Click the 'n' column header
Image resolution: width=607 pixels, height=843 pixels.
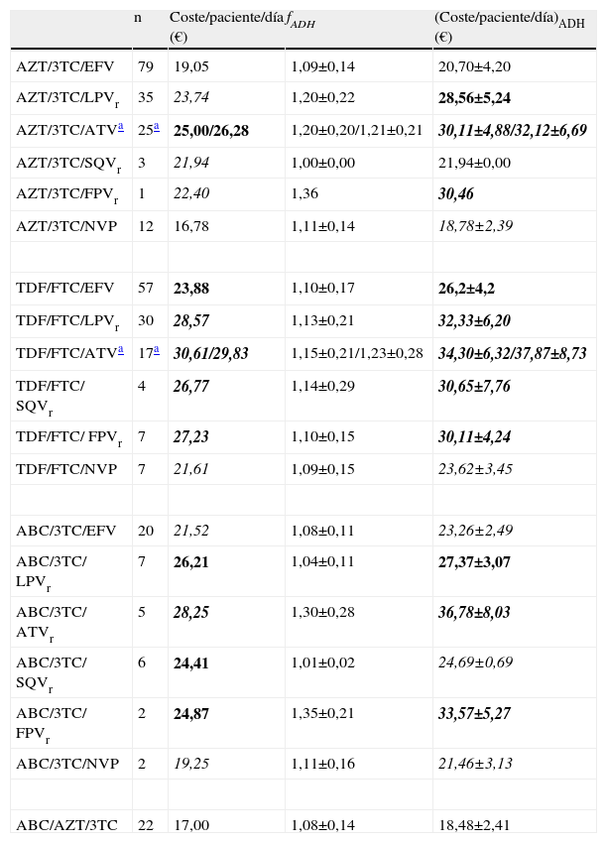point(138,18)
